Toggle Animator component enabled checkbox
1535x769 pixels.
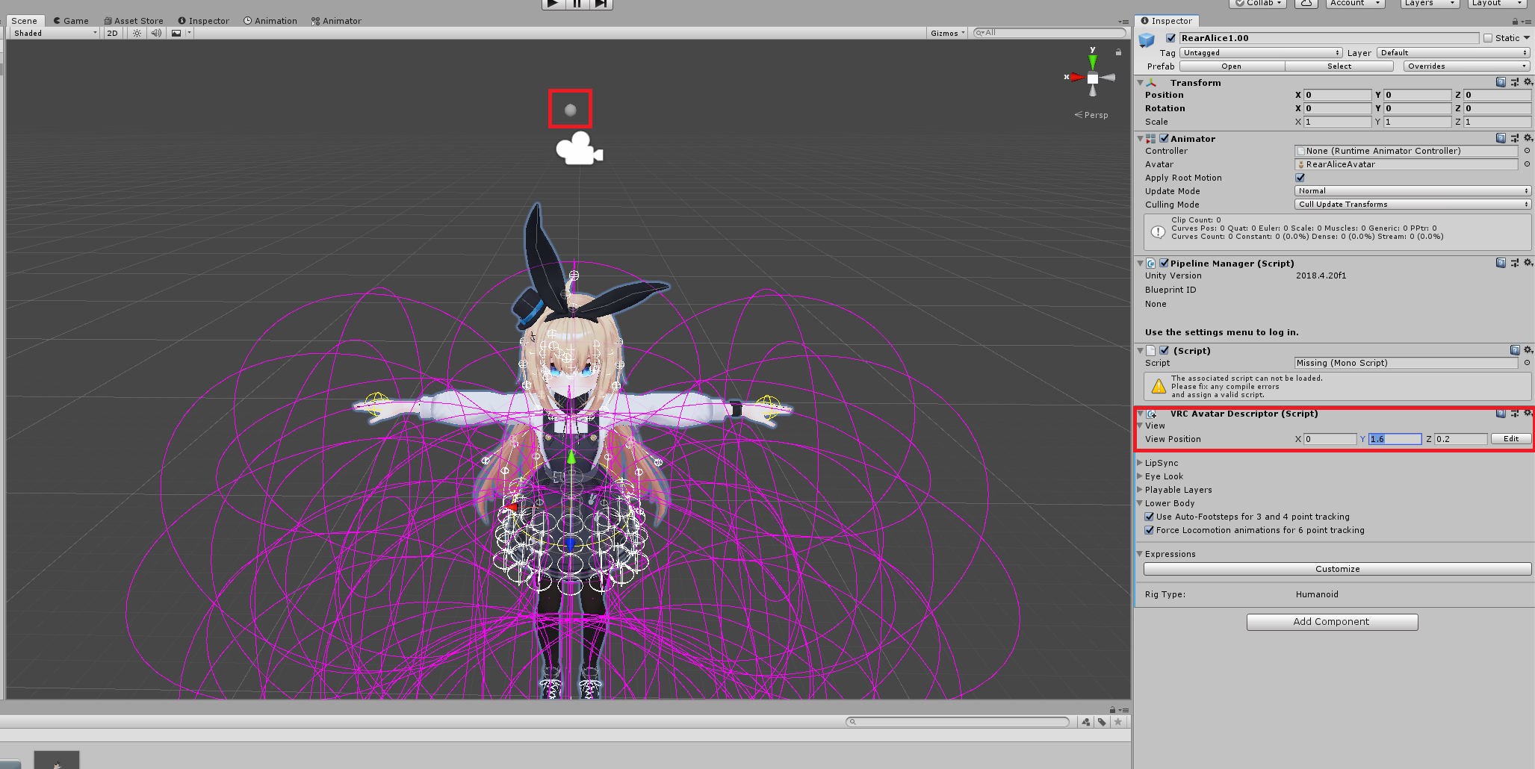tap(1164, 138)
